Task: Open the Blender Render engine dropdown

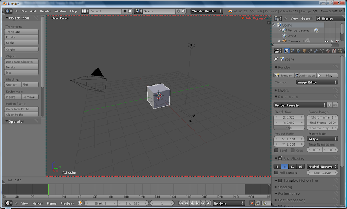Action: 207,11
